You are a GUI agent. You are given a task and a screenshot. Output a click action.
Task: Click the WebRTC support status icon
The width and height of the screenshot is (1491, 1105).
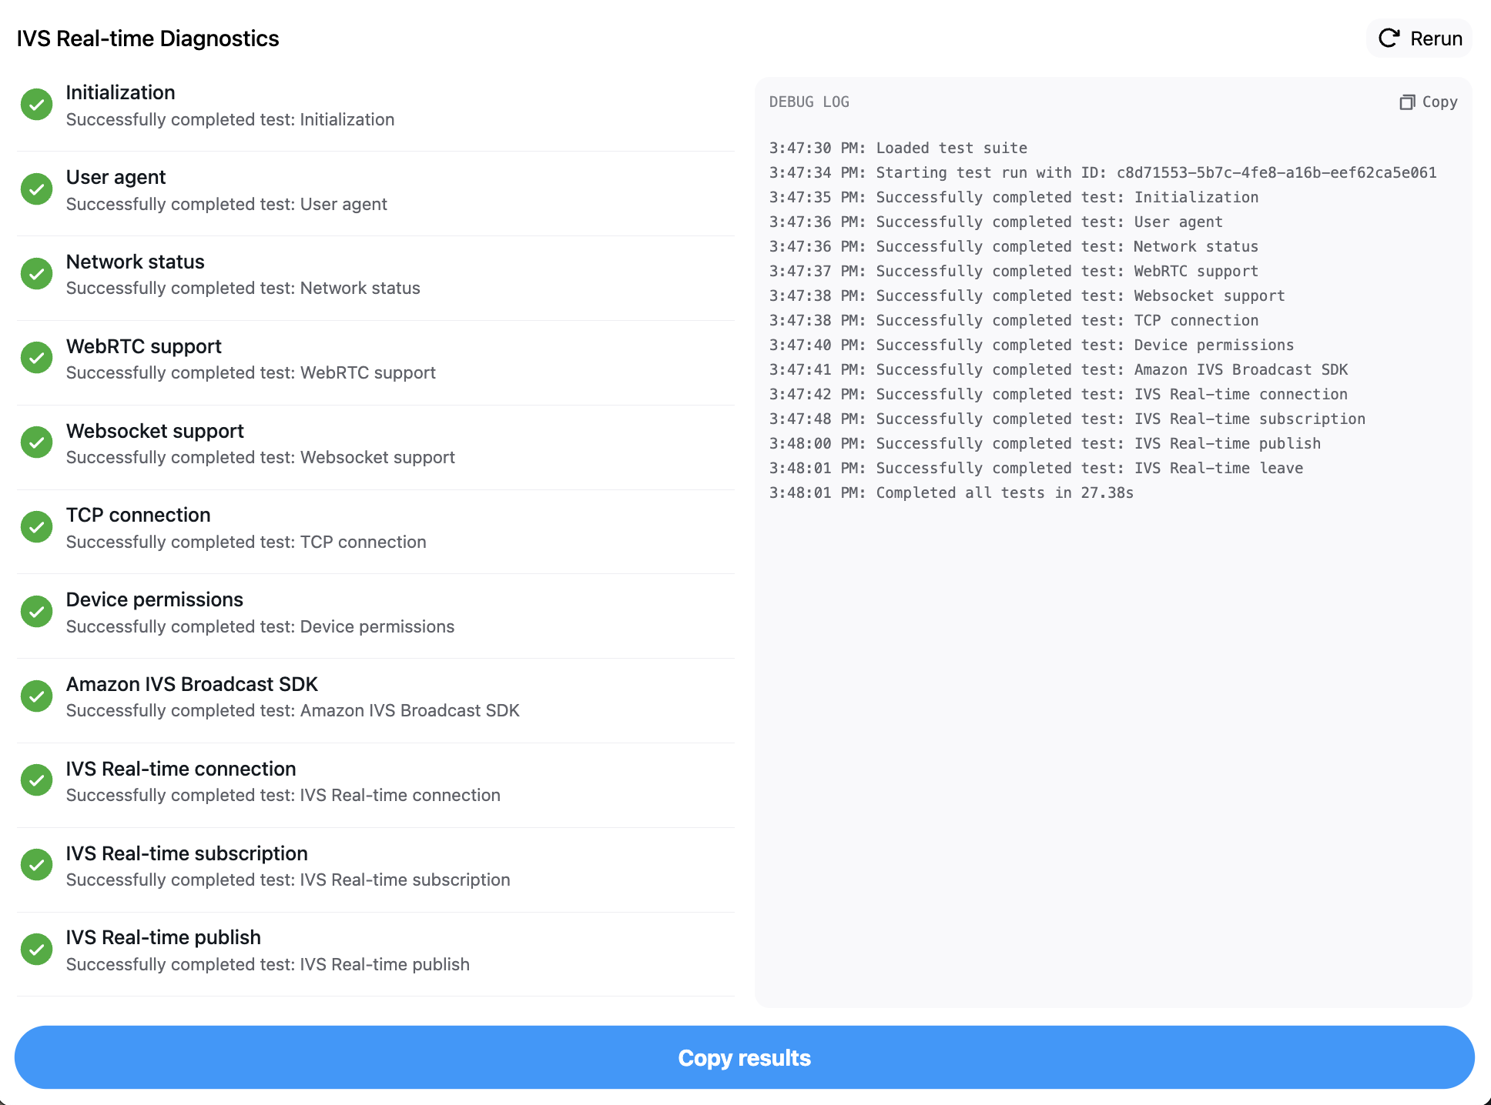pos(36,357)
